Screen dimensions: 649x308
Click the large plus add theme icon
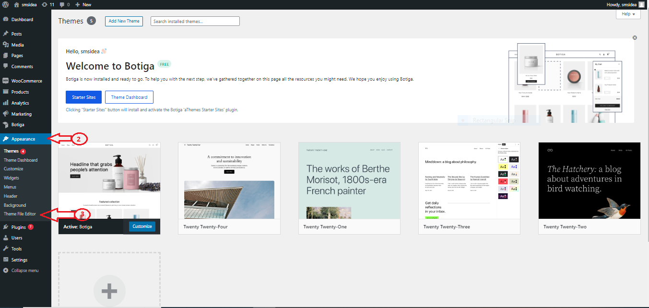coord(109,291)
